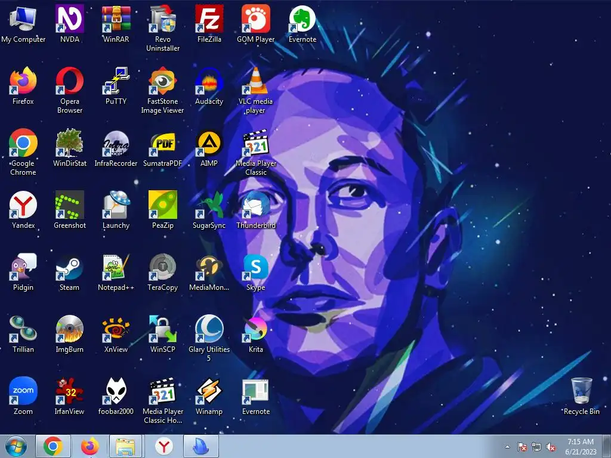Click the Show Desktop strip

[x=607, y=446]
